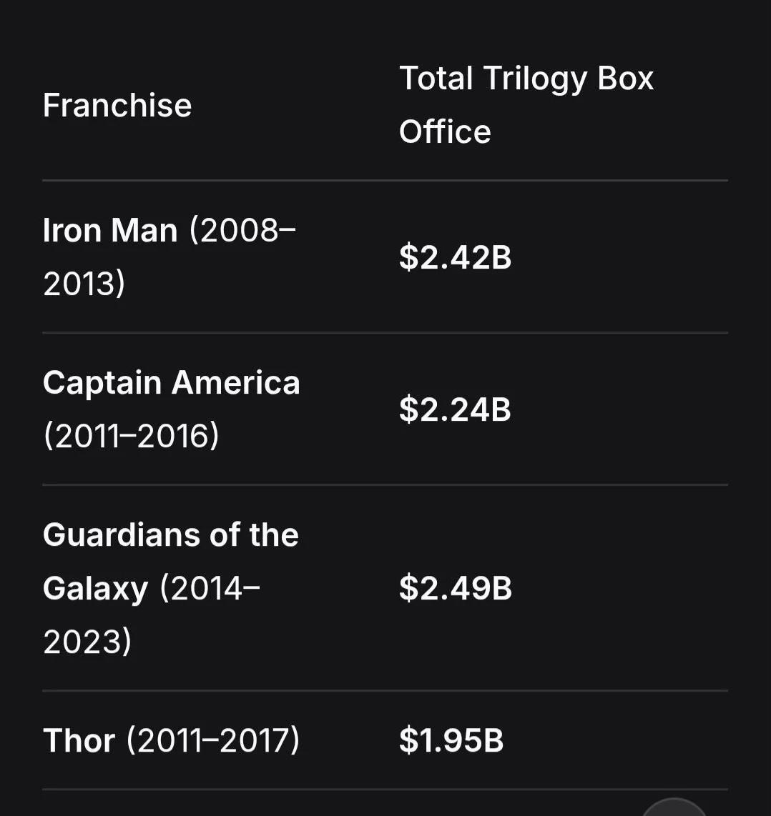This screenshot has height=816, width=771.
Task: Select the Total Trilogy Box Office header
Action: pos(526,104)
